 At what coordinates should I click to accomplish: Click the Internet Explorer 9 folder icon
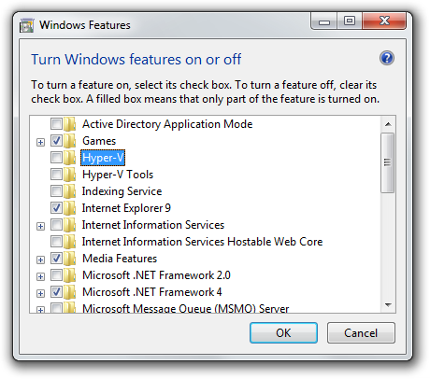[x=70, y=208]
